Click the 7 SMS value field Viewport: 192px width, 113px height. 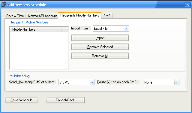pyautogui.click(x=74, y=82)
